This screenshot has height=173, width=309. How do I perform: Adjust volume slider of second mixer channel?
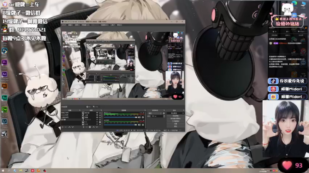click(x=120, y=125)
